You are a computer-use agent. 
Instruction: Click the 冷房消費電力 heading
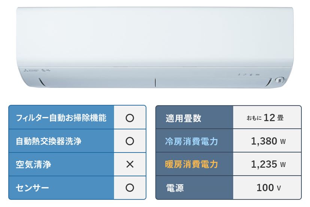point(191,141)
